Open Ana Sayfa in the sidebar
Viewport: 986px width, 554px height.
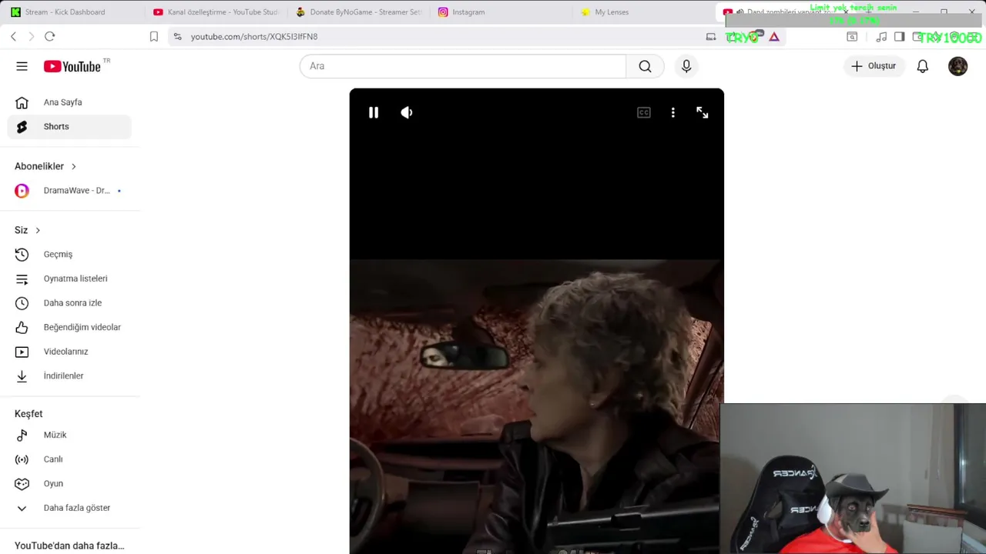click(69, 102)
